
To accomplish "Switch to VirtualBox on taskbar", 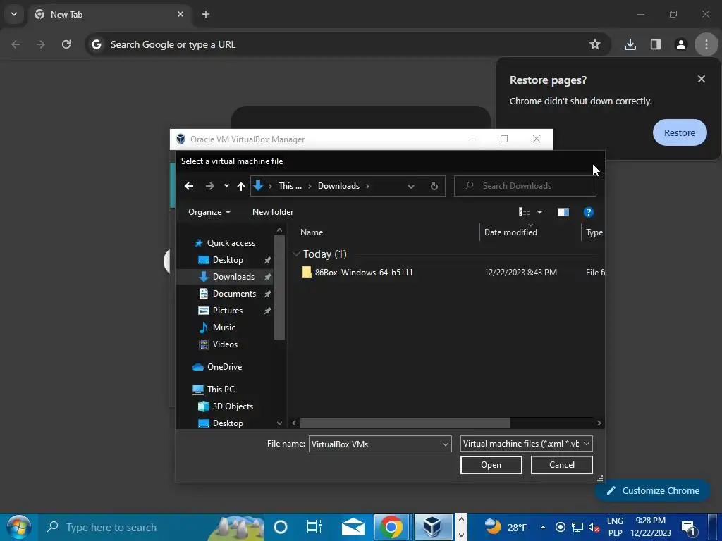I will [x=432, y=527].
